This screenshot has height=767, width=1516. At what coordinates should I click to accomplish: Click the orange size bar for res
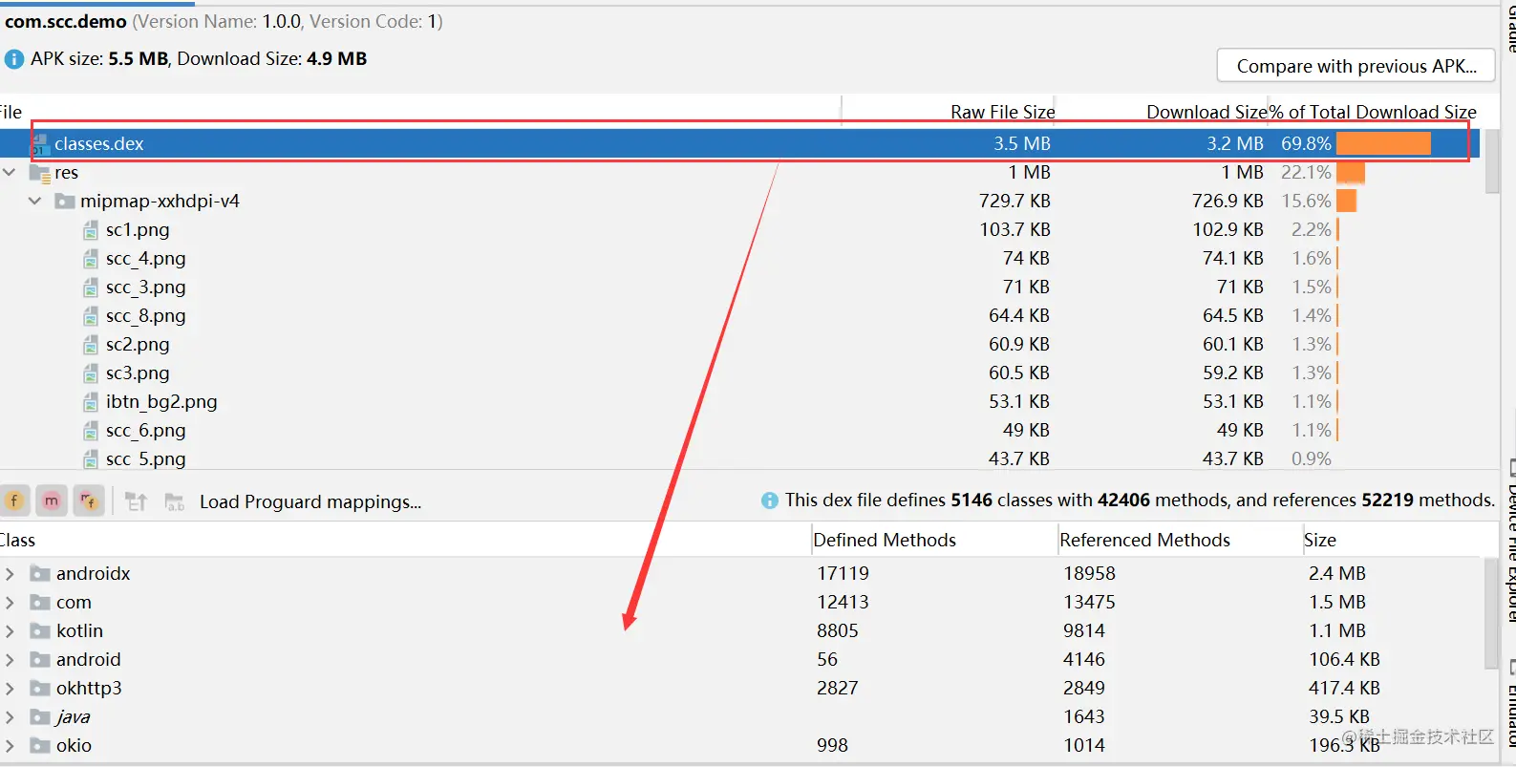click(x=1351, y=173)
